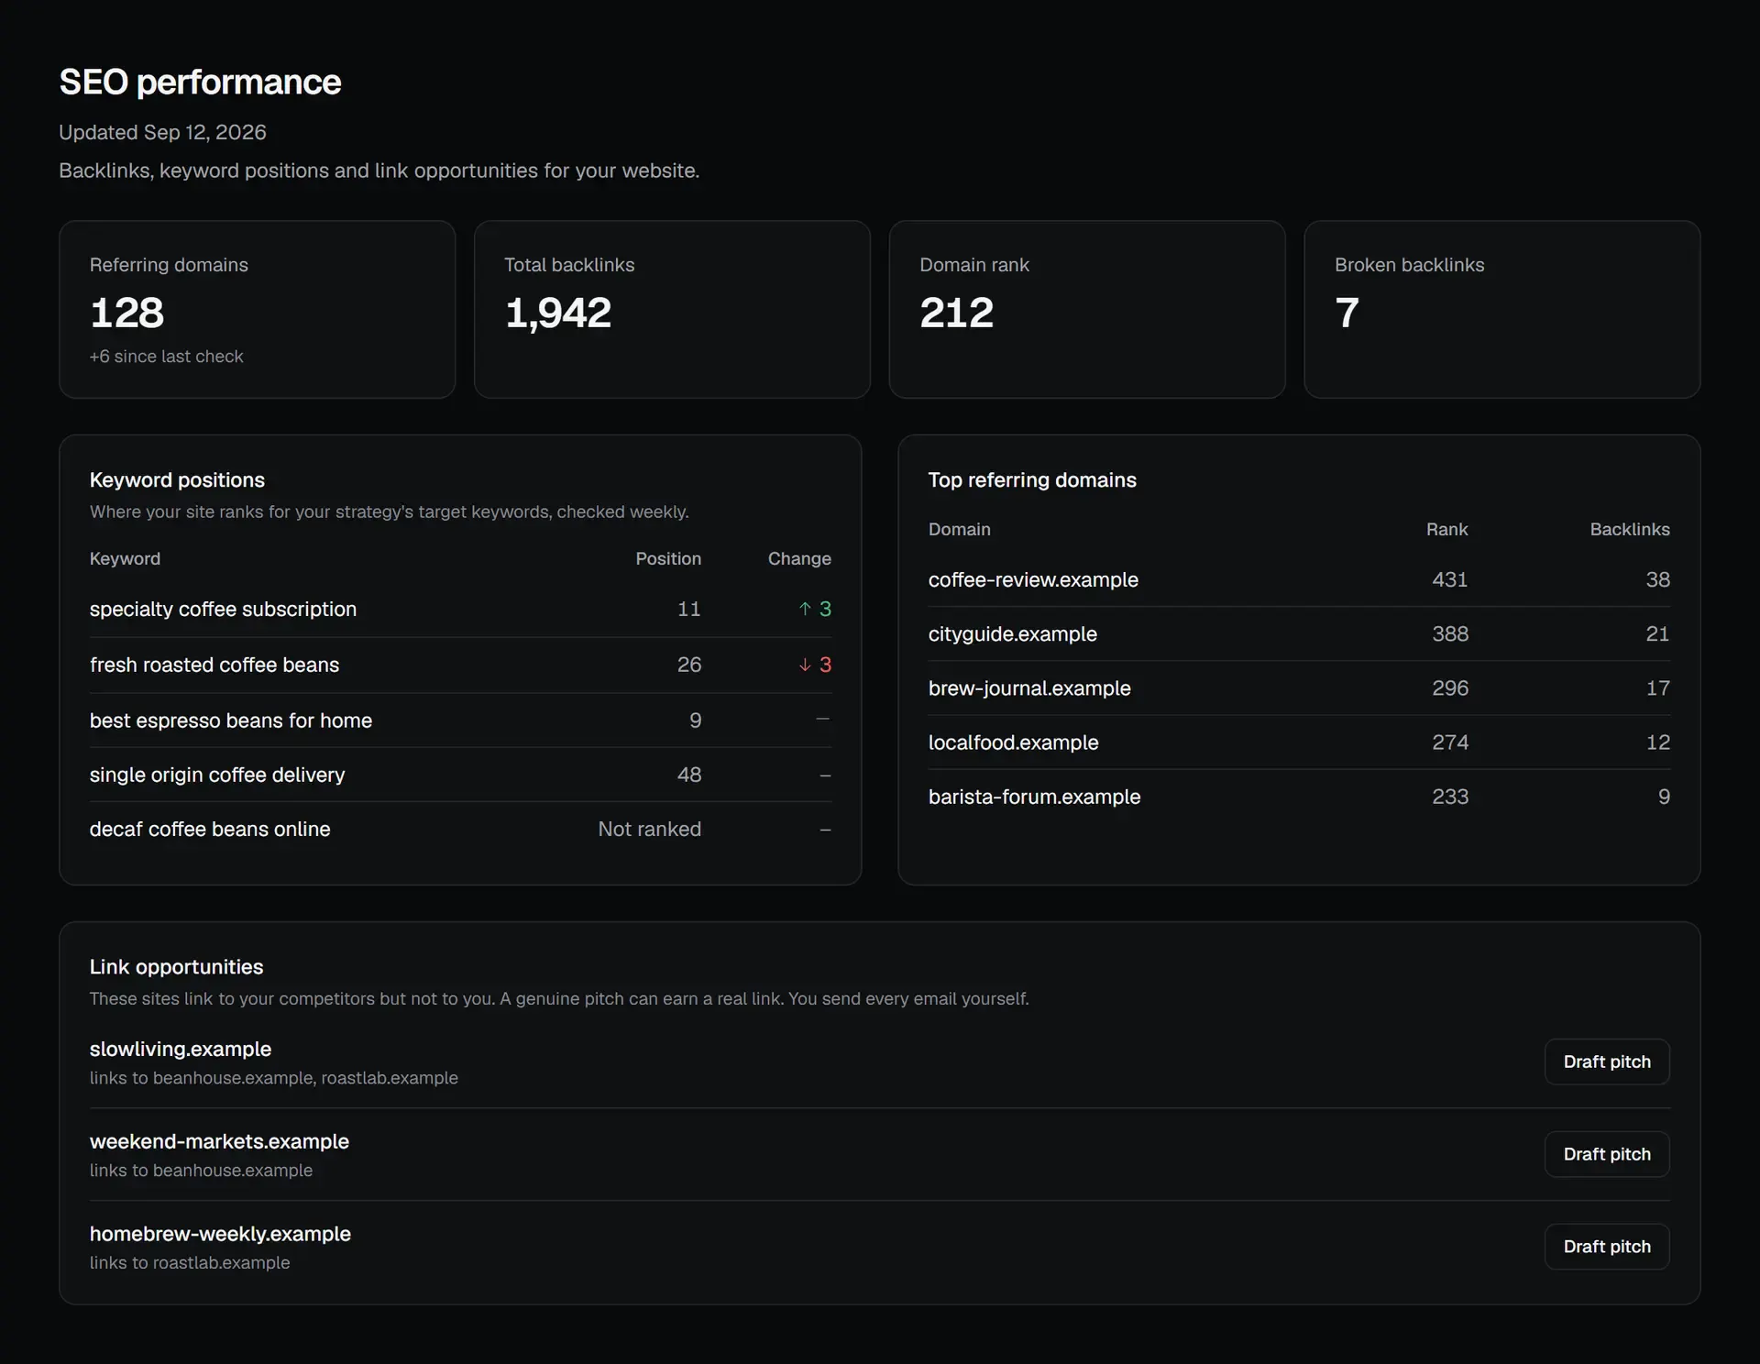Select the keyword 'best espresso beans for home'

point(231,720)
